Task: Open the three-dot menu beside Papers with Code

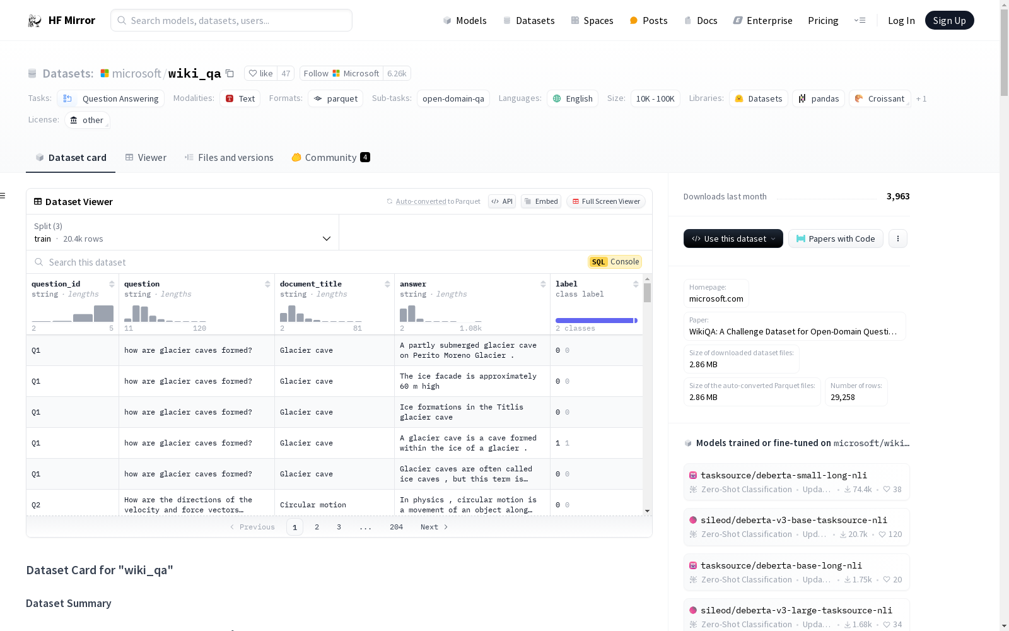Action: coord(898,239)
